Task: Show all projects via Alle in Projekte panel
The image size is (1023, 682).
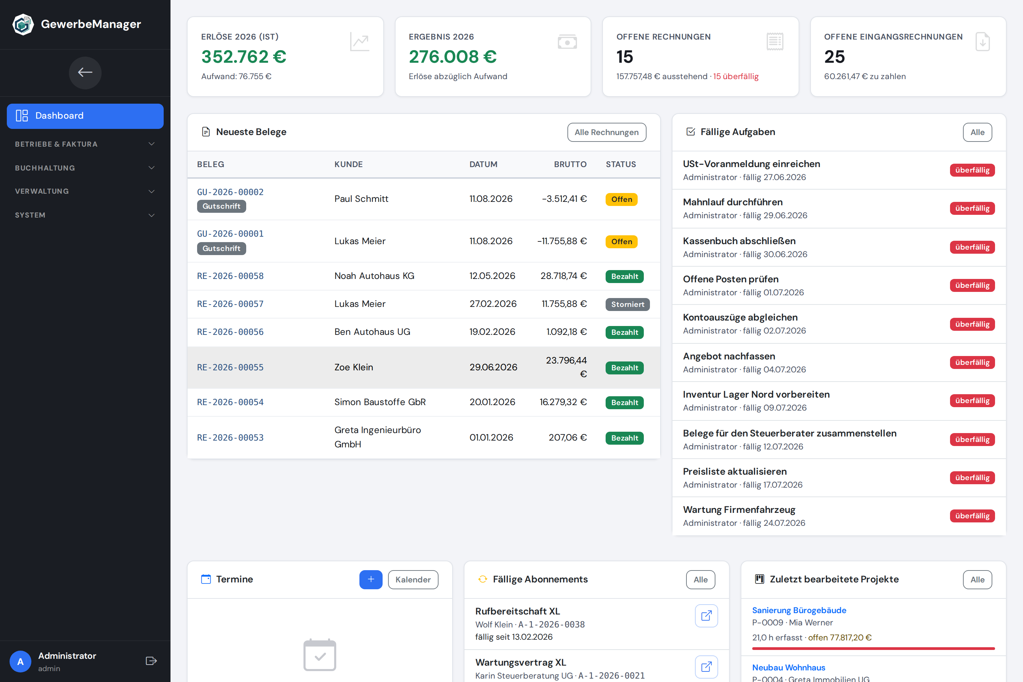Action: click(x=977, y=580)
